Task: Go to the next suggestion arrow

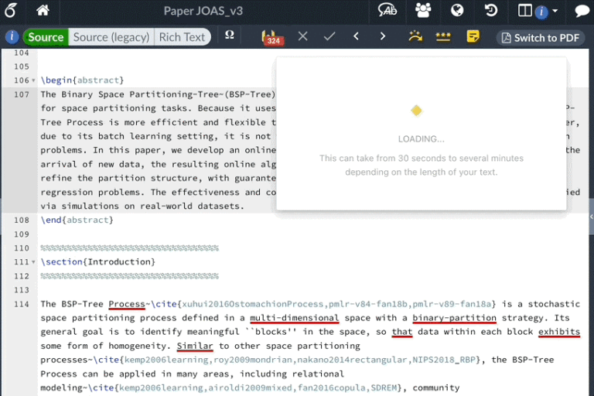Action: (383, 36)
